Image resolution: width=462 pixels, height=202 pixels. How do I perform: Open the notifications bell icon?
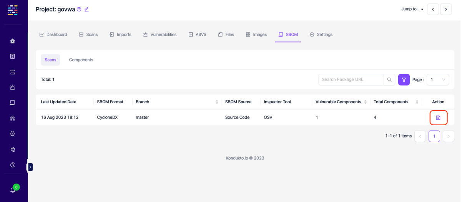12,190
